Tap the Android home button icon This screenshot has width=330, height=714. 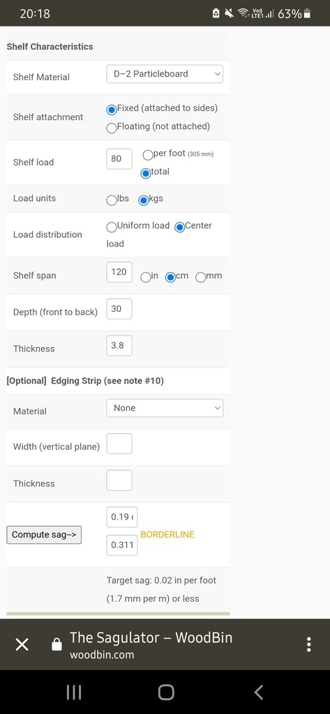166,692
